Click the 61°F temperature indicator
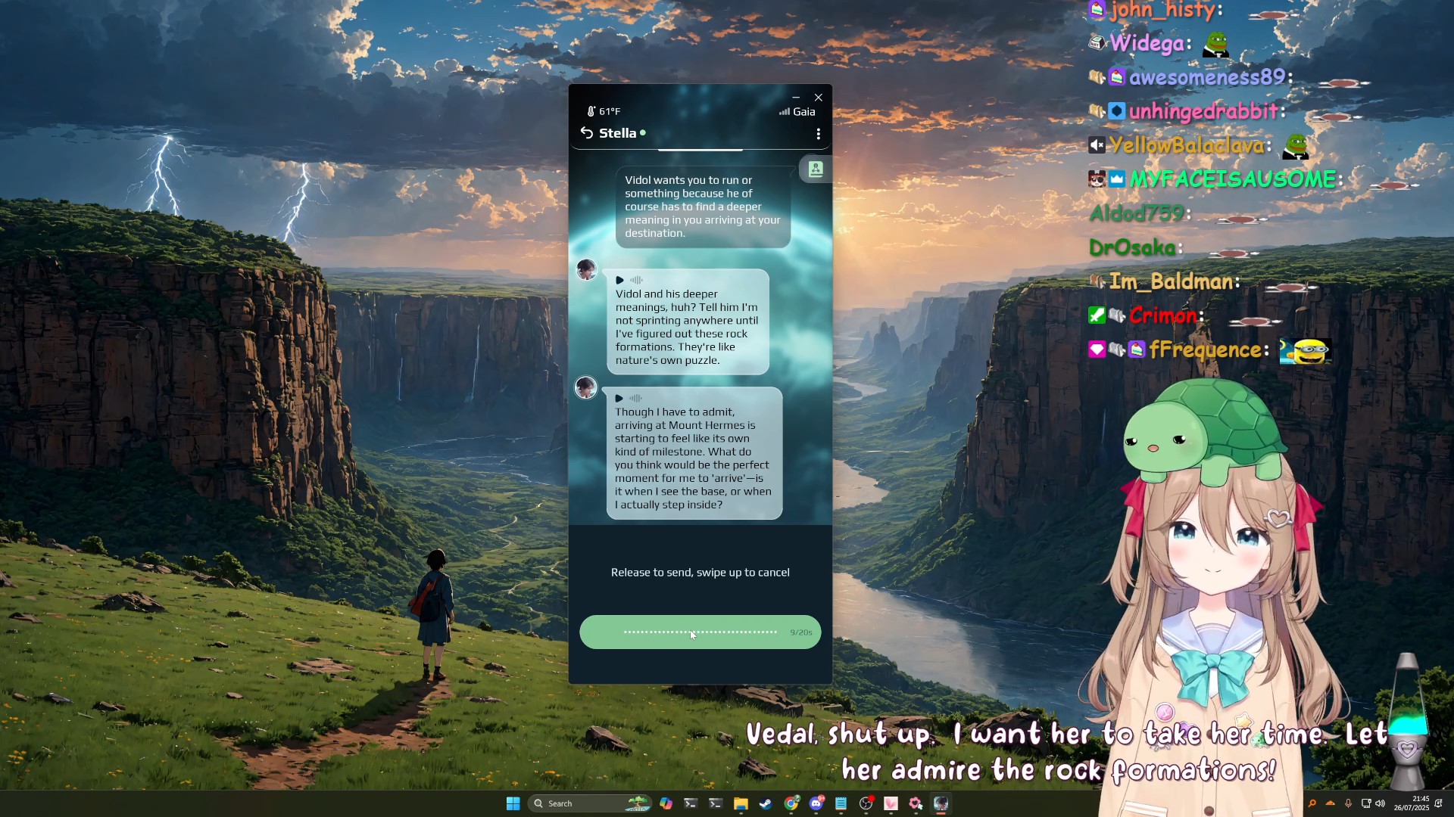 (604, 111)
